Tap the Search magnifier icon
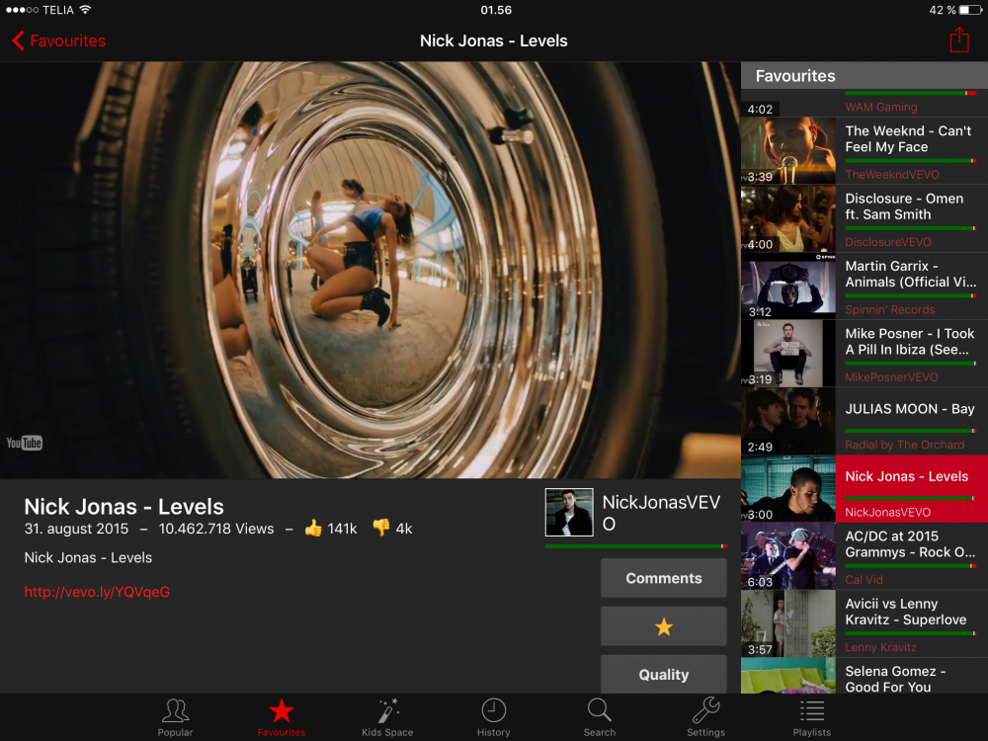The image size is (988, 741). 600,710
